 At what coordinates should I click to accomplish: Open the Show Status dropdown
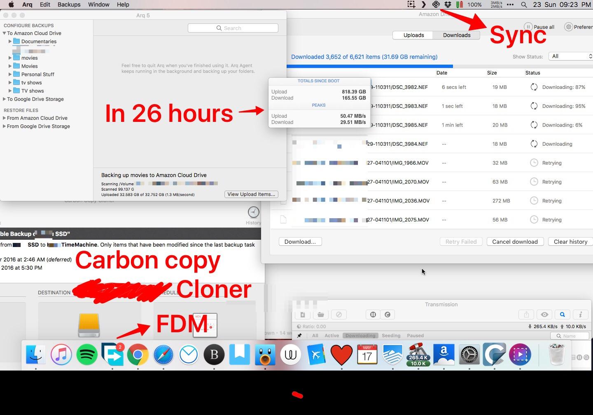571,56
